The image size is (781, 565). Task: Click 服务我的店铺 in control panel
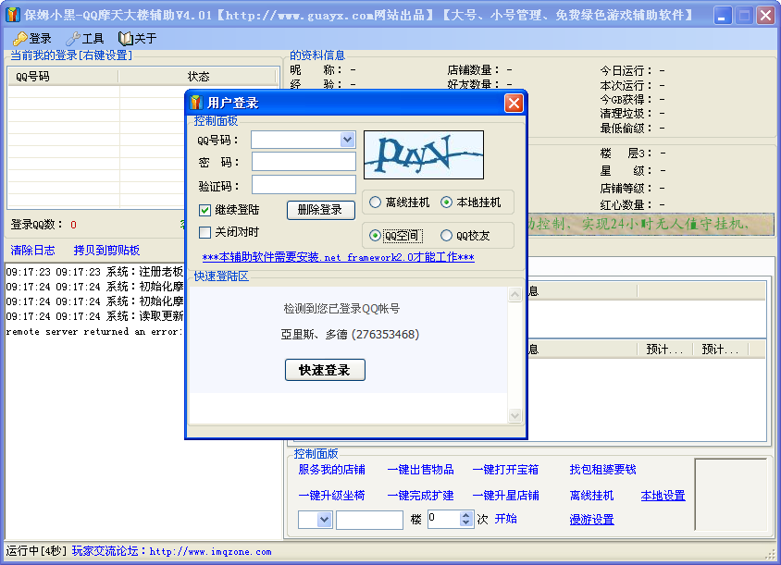coord(331,470)
